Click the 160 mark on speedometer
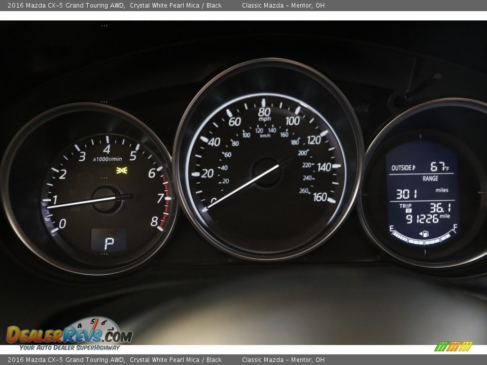 click(x=320, y=197)
